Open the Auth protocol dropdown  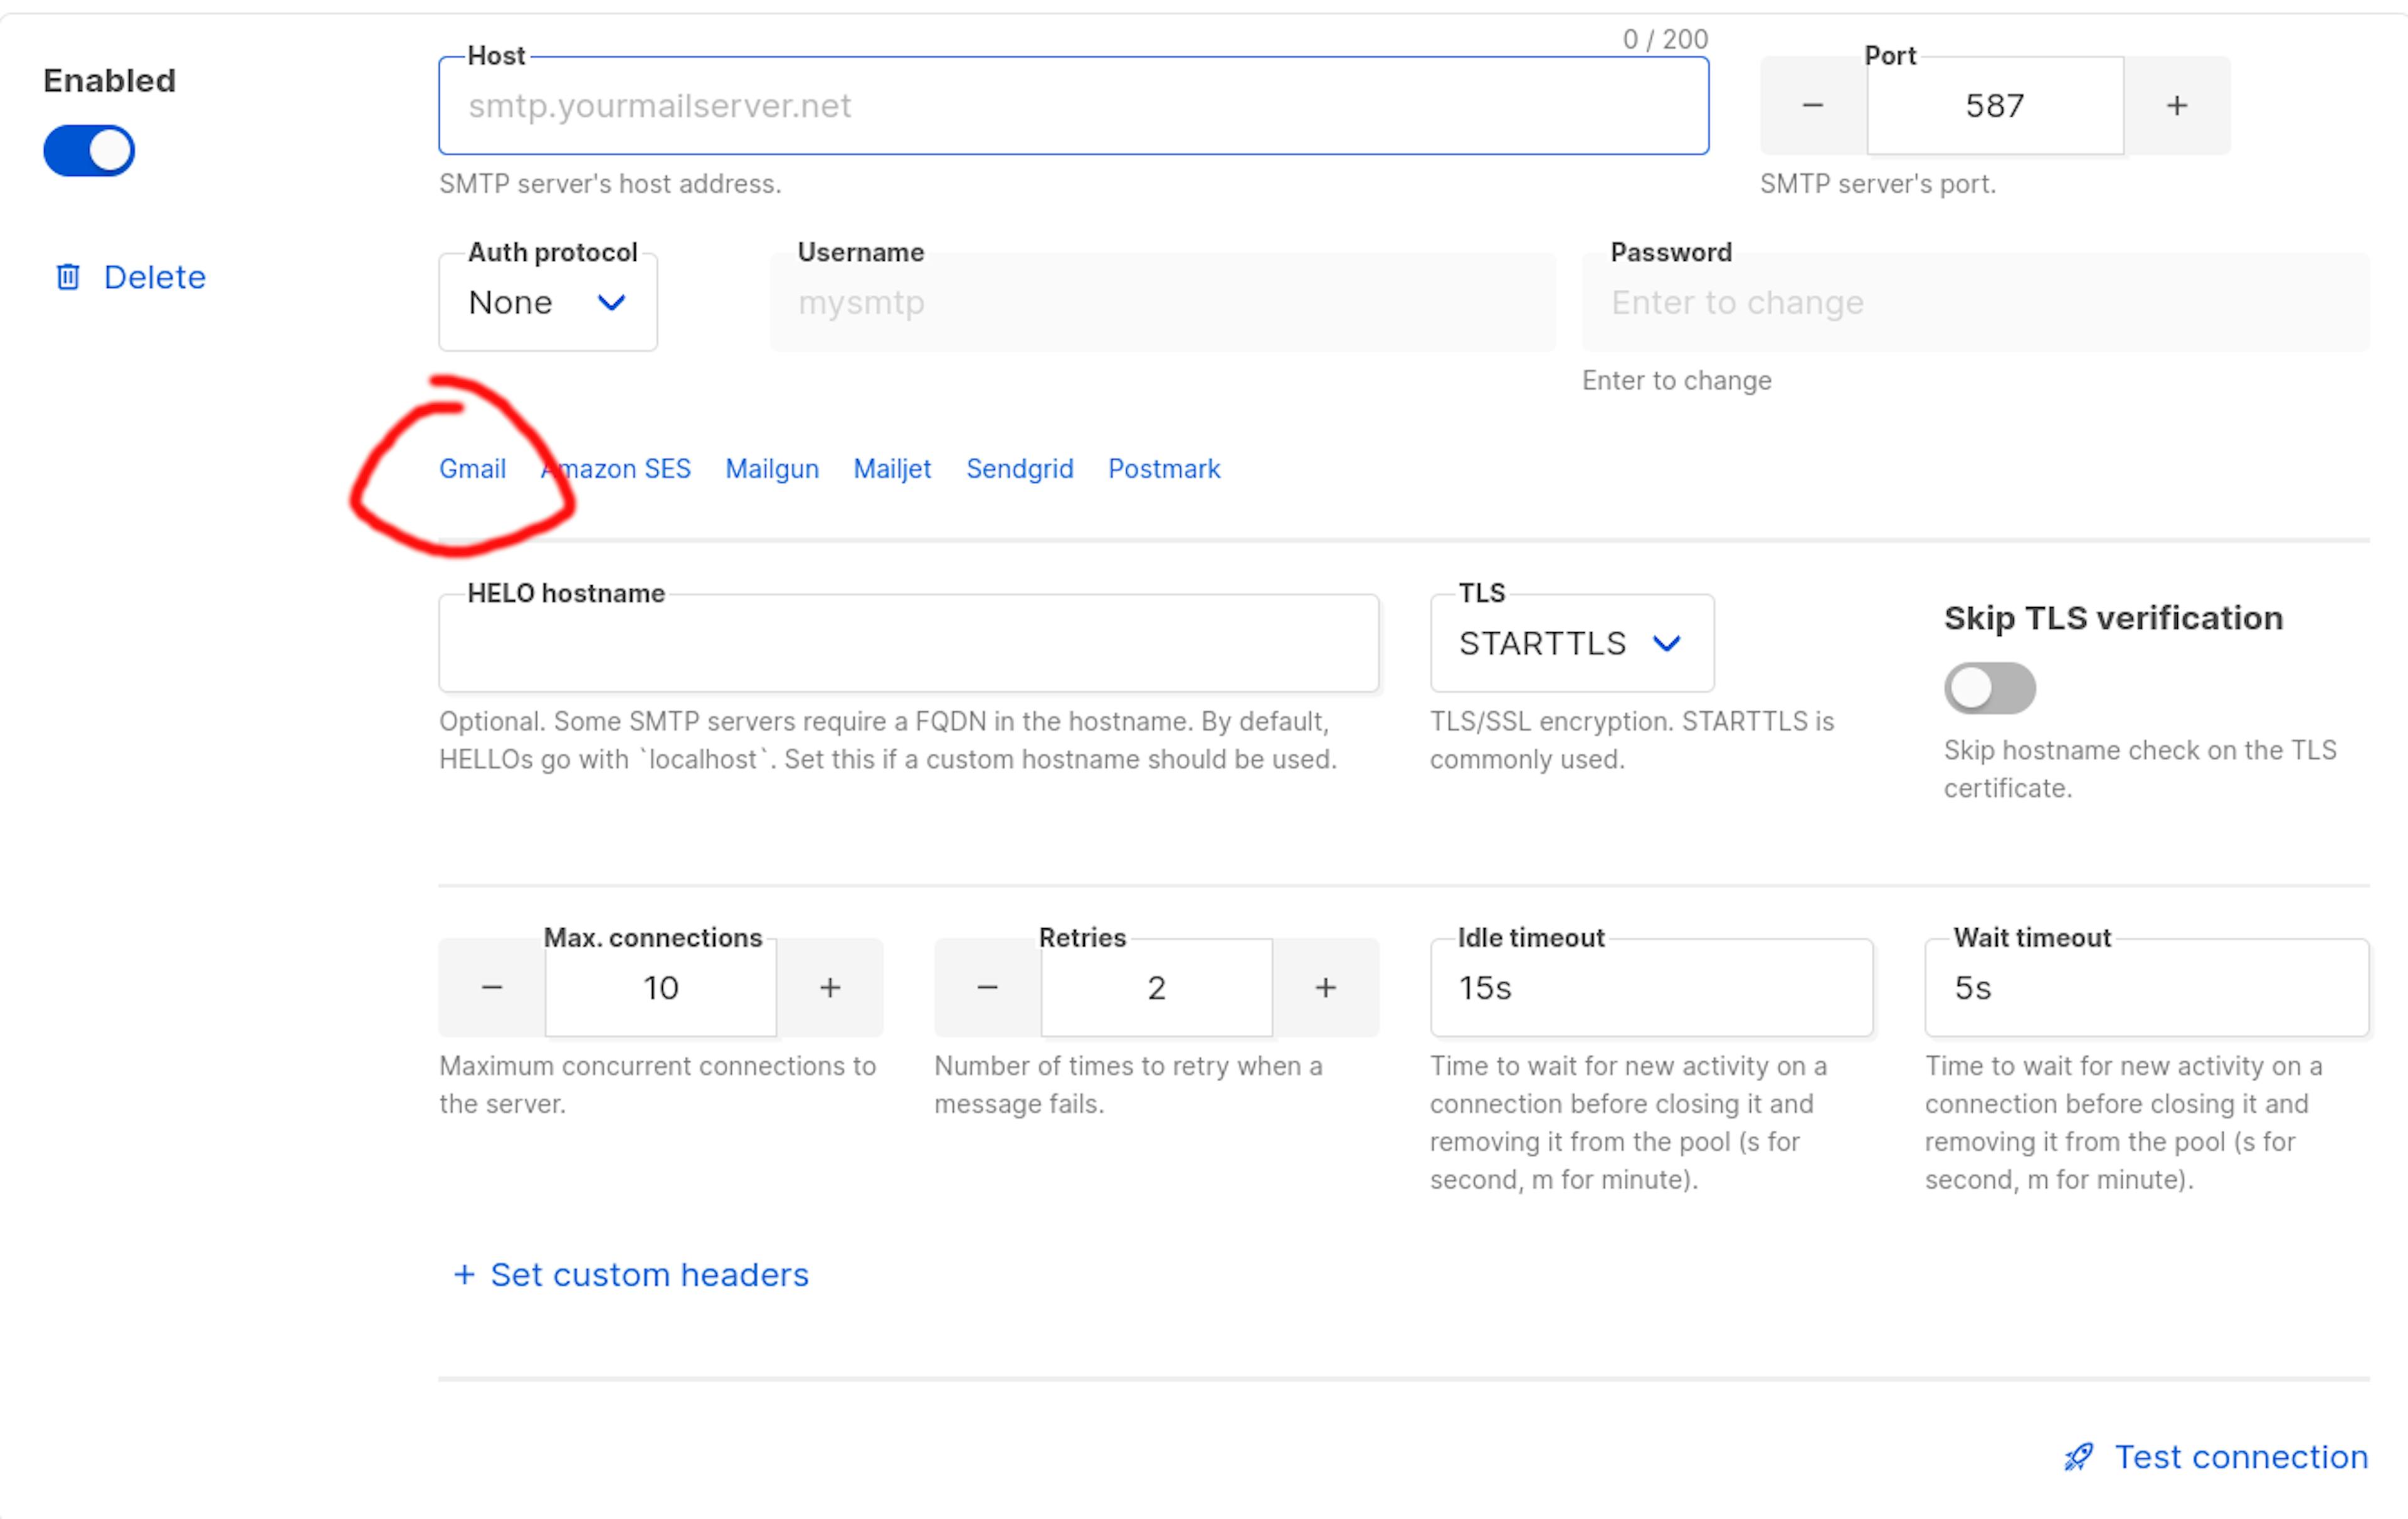(x=547, y=303)
